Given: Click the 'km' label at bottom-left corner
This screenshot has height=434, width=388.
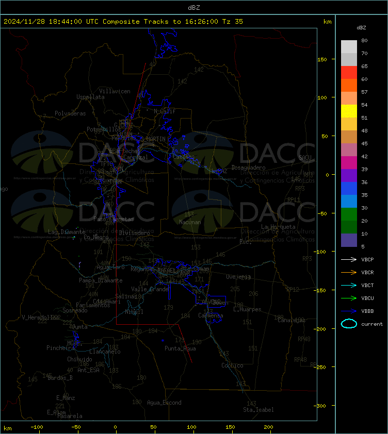Looking at the screenshot, I should [x=8, y=428].
